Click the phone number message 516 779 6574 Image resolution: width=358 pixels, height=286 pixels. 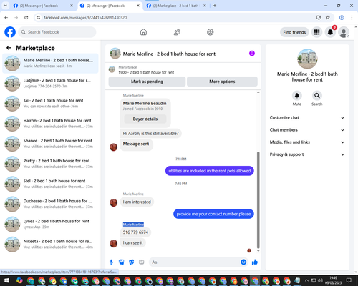point(135,232)
